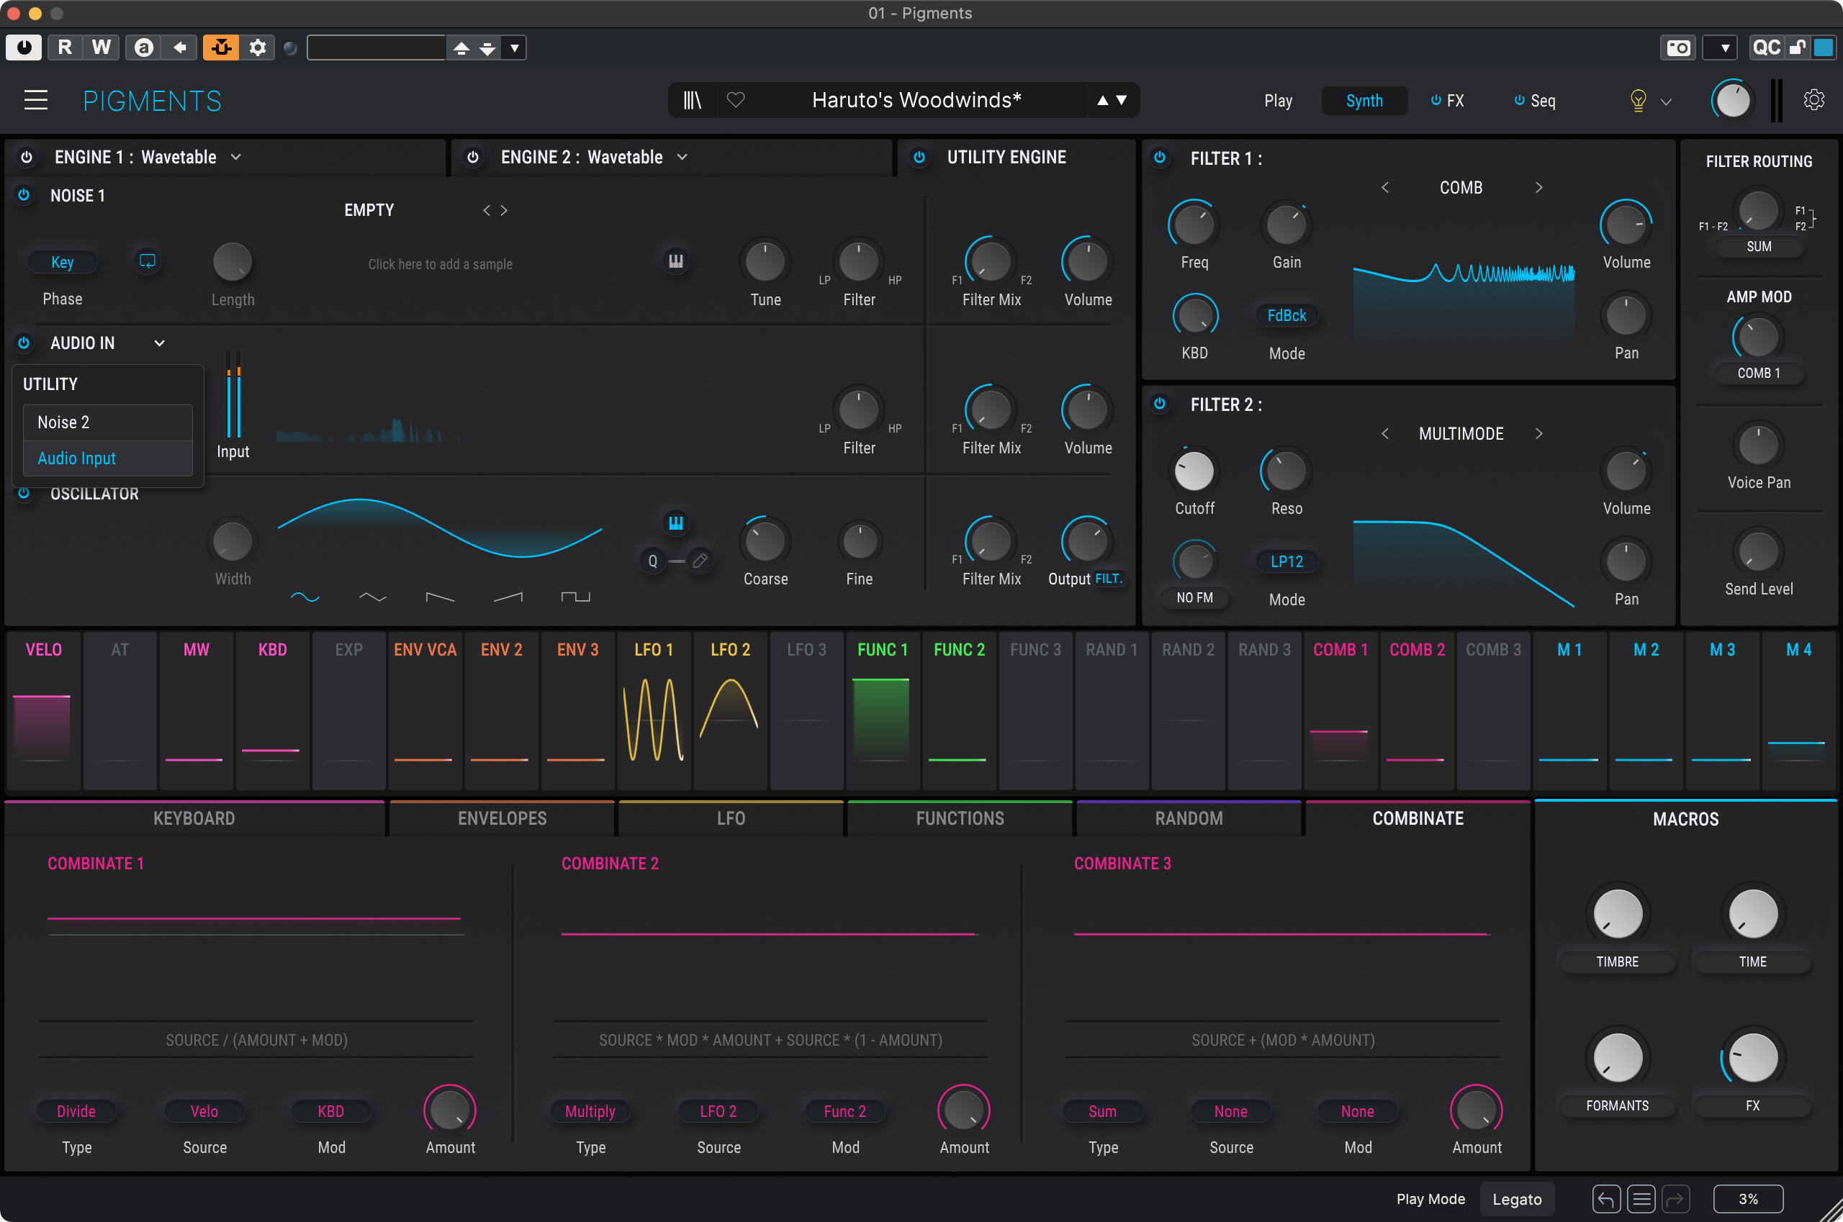Switch to the Play view

click(1278, 101)
